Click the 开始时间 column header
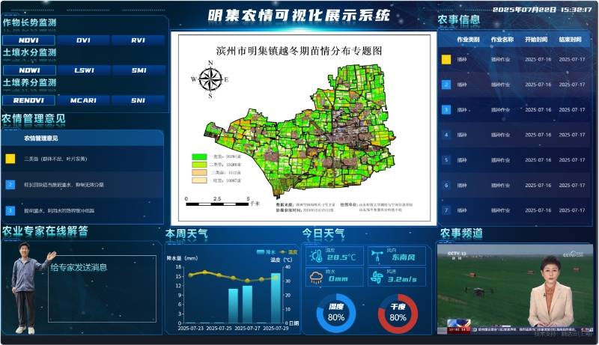 point(536,39)
